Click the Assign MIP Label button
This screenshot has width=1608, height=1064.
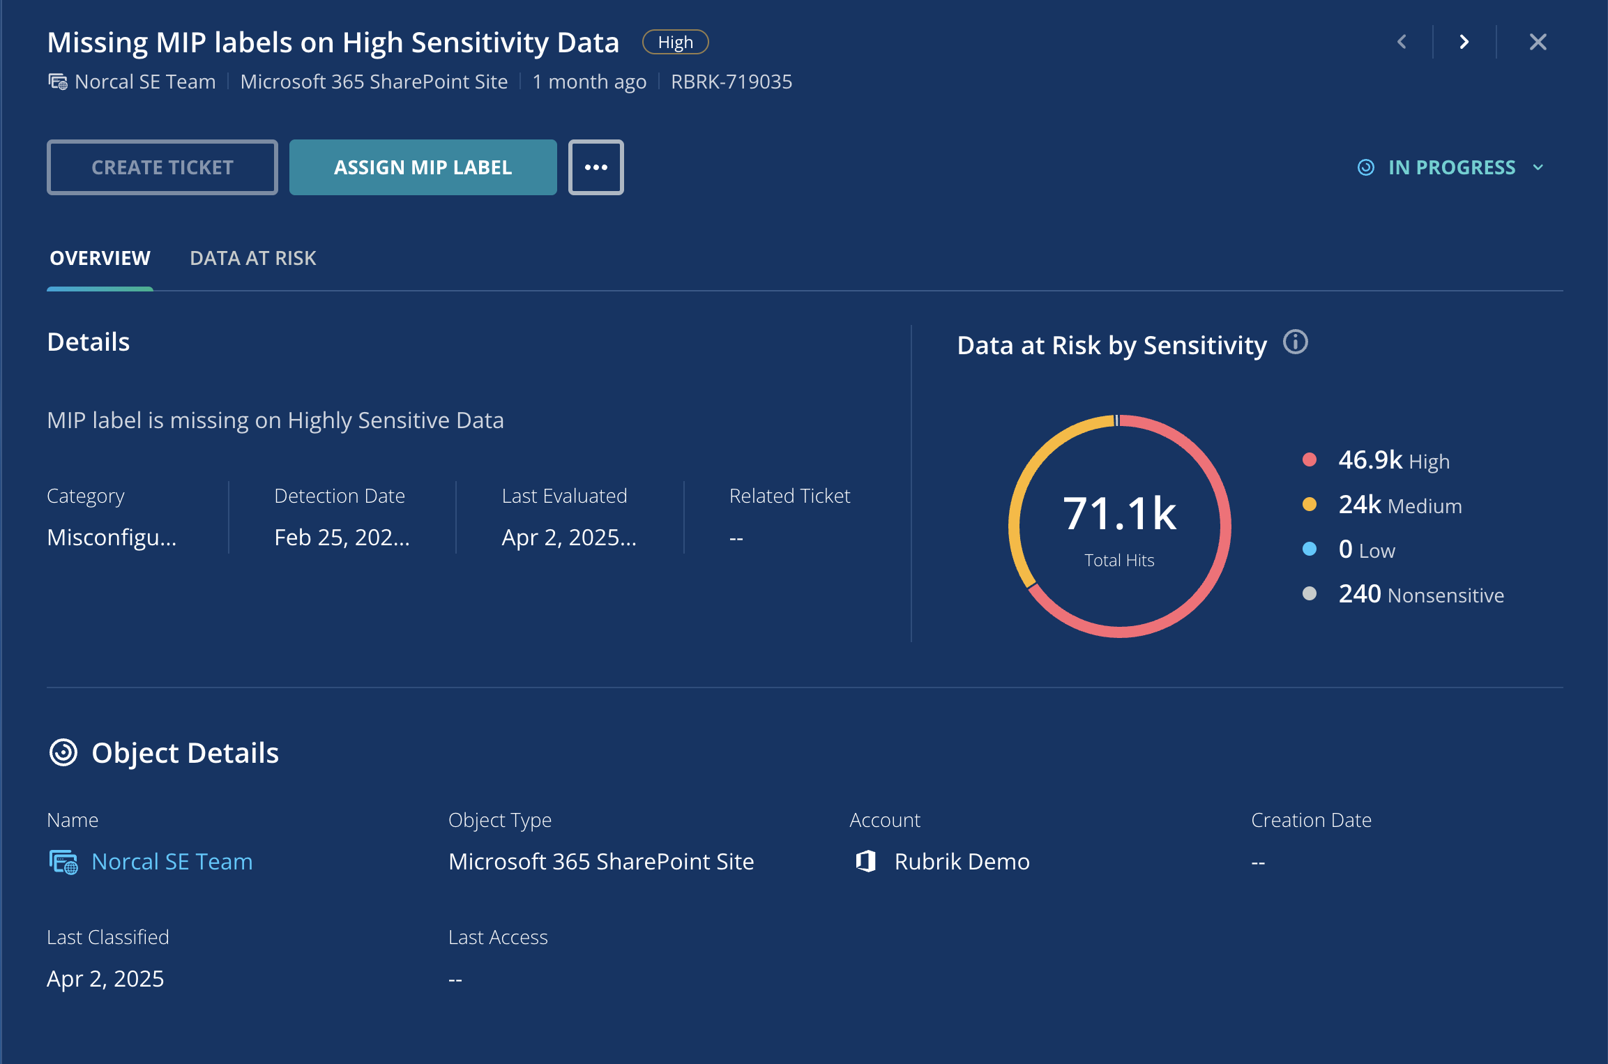pos(423,167)
